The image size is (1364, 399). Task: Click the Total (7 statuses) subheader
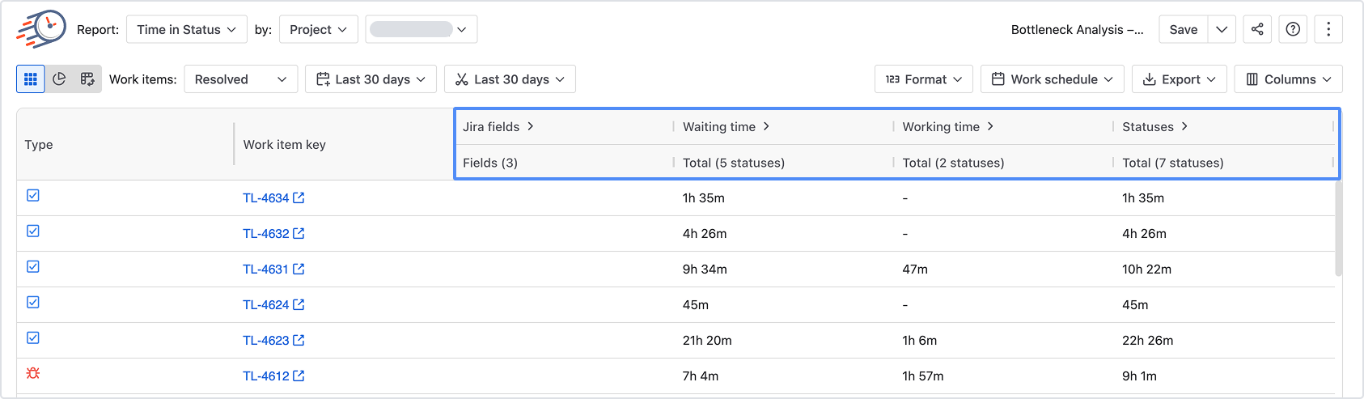(1173, 163)
